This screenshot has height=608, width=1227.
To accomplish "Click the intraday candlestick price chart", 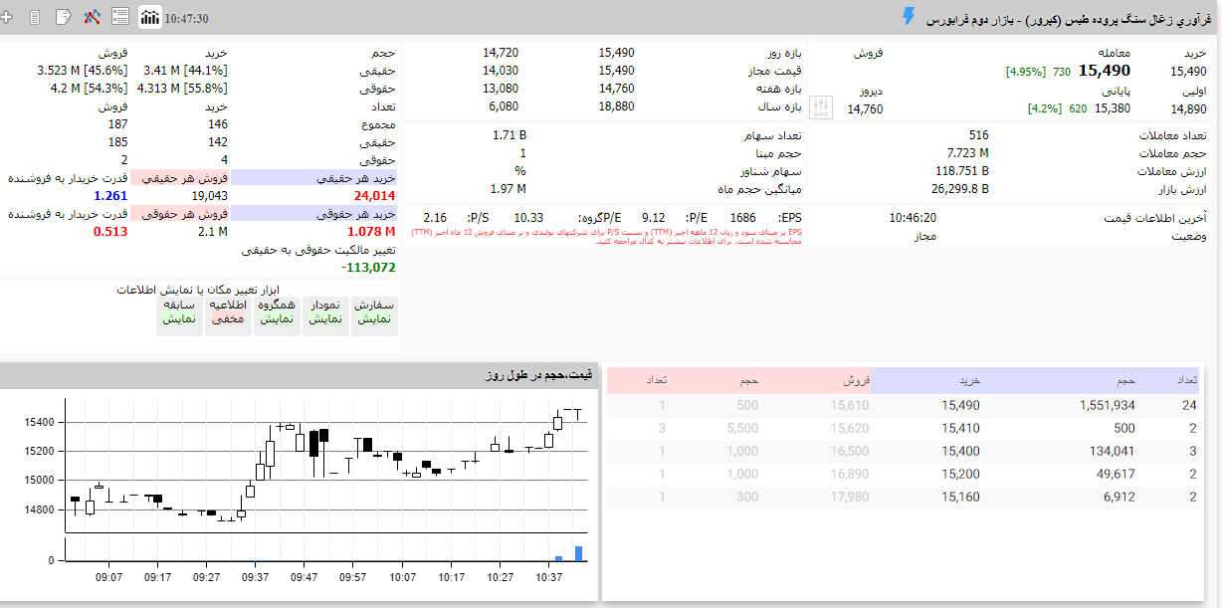I will point(328,464).
